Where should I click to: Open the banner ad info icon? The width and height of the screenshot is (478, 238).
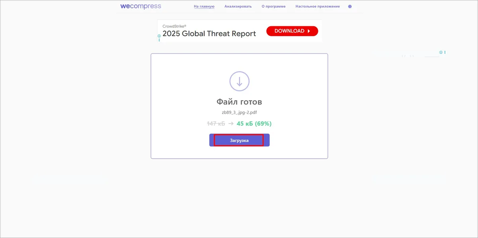159,36
